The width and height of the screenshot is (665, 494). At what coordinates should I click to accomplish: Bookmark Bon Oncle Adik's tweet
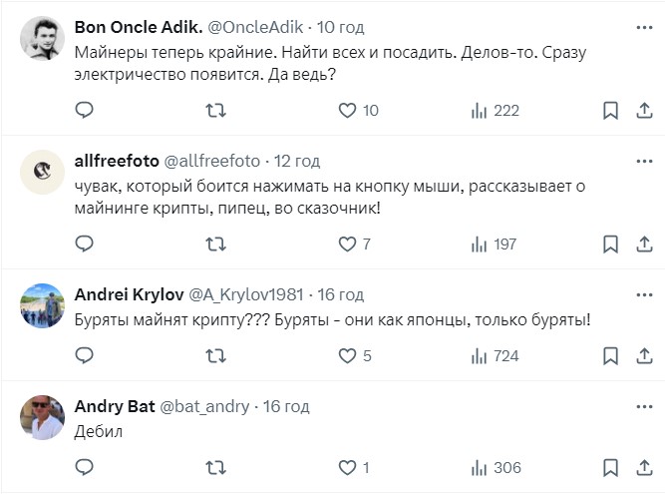point(611,110)
